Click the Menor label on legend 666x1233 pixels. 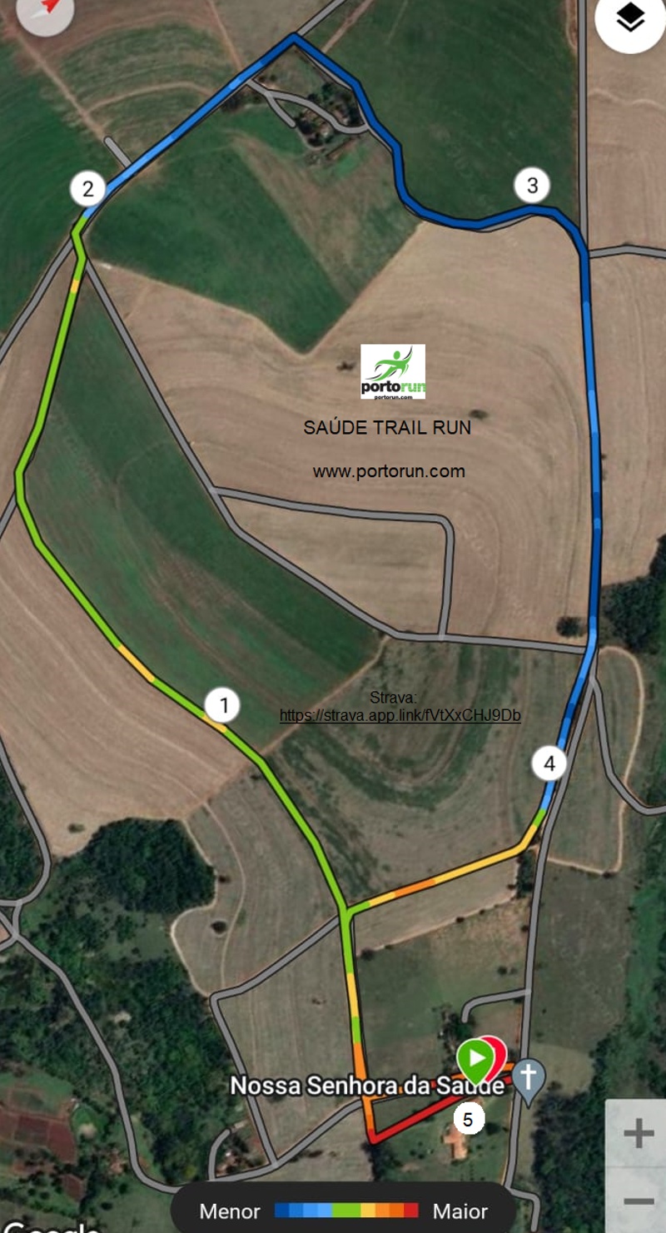tap(230, 1211)
